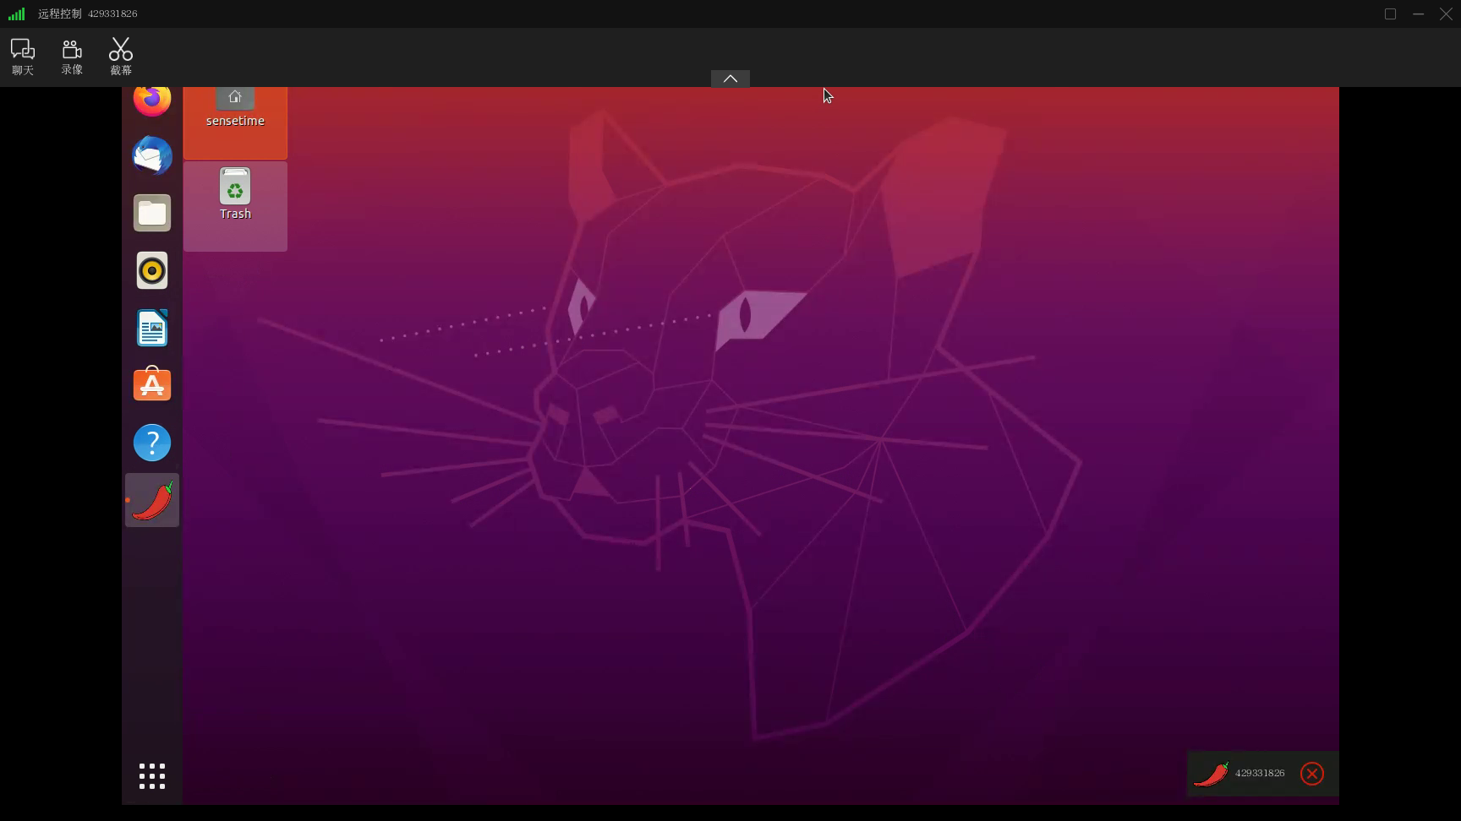Open LibreOffice Writer from dock

pyautogui.click(x=152, y=329)
